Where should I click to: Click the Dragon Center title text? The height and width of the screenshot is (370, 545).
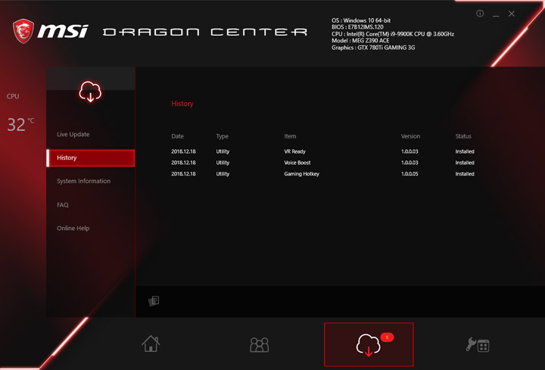[205, 32]
